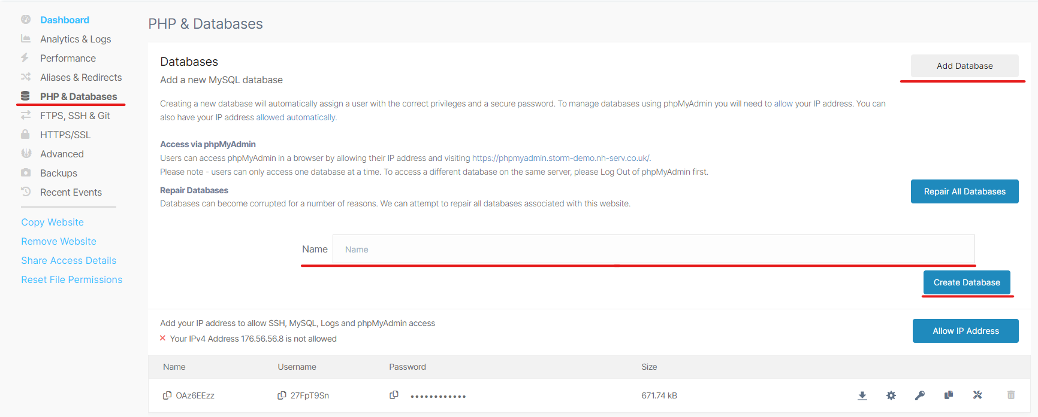Focus the database Name input field
The height and width of the screenshot is (417, 1038).
click(x=654, y=249)
